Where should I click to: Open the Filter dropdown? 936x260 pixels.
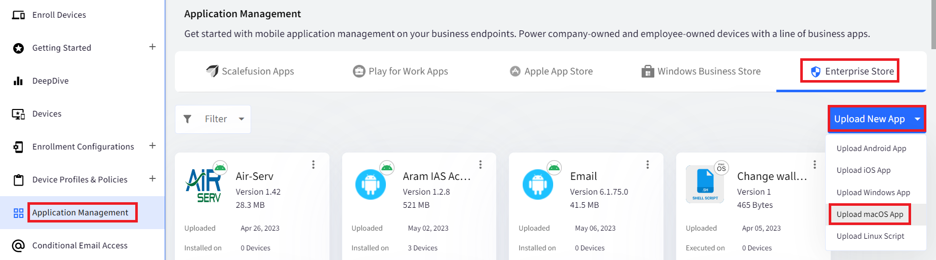coord(213,119)
